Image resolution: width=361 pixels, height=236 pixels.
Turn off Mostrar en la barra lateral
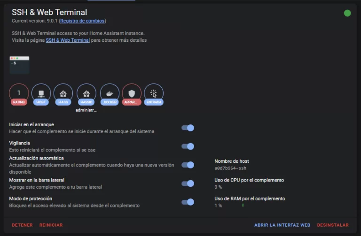click(x=188, y=183)
